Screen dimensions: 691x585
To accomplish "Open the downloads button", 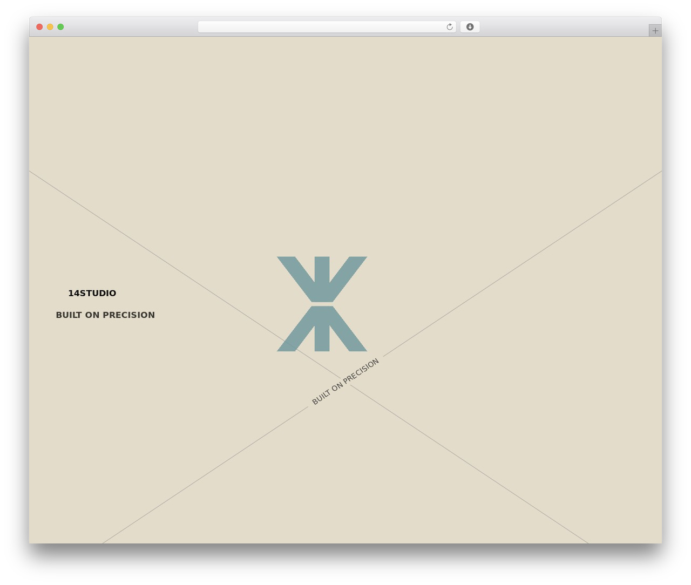I will click(x=470, y=27).
